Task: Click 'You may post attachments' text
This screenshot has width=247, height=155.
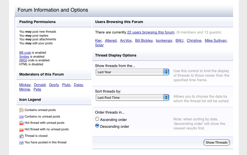Action: (38, 39)
